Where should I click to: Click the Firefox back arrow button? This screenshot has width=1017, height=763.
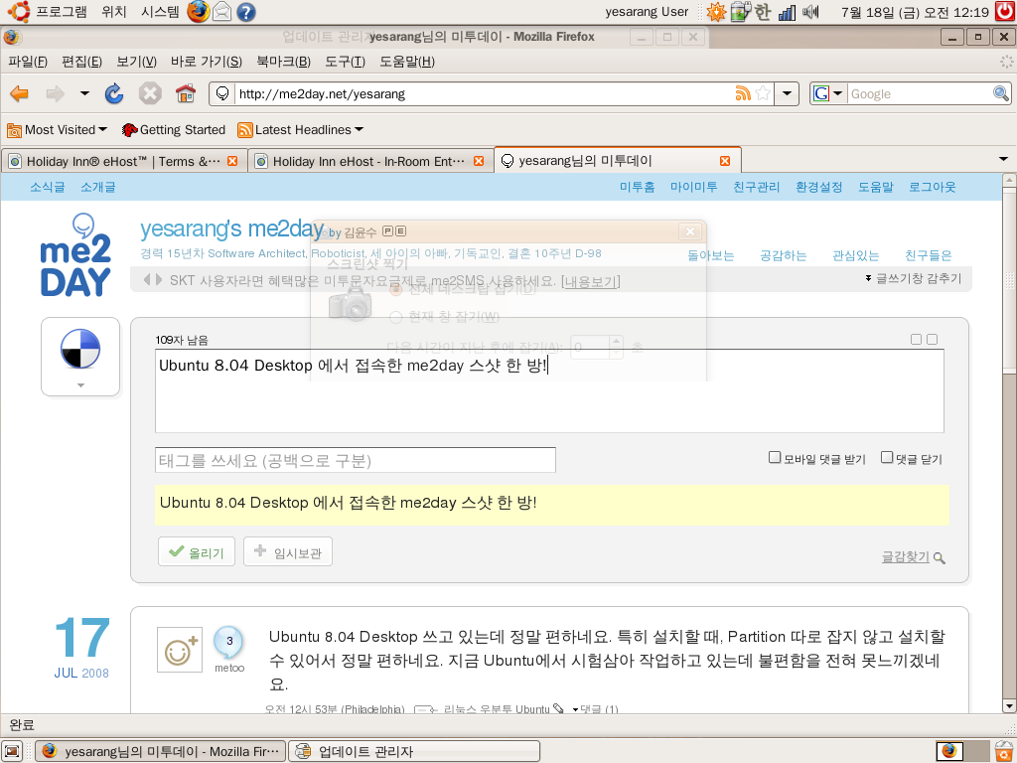pyautogui.click(x=20, y=93)
